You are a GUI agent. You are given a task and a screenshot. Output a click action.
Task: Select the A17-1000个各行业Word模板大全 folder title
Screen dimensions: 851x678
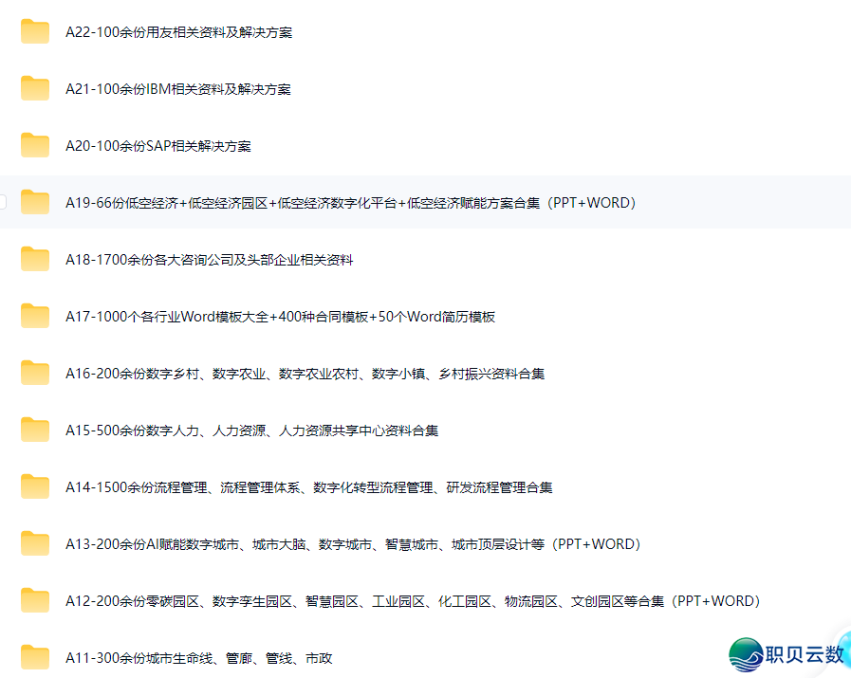[x=280, y=317]
